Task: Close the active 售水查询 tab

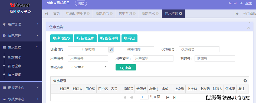Action: point(180,14)
